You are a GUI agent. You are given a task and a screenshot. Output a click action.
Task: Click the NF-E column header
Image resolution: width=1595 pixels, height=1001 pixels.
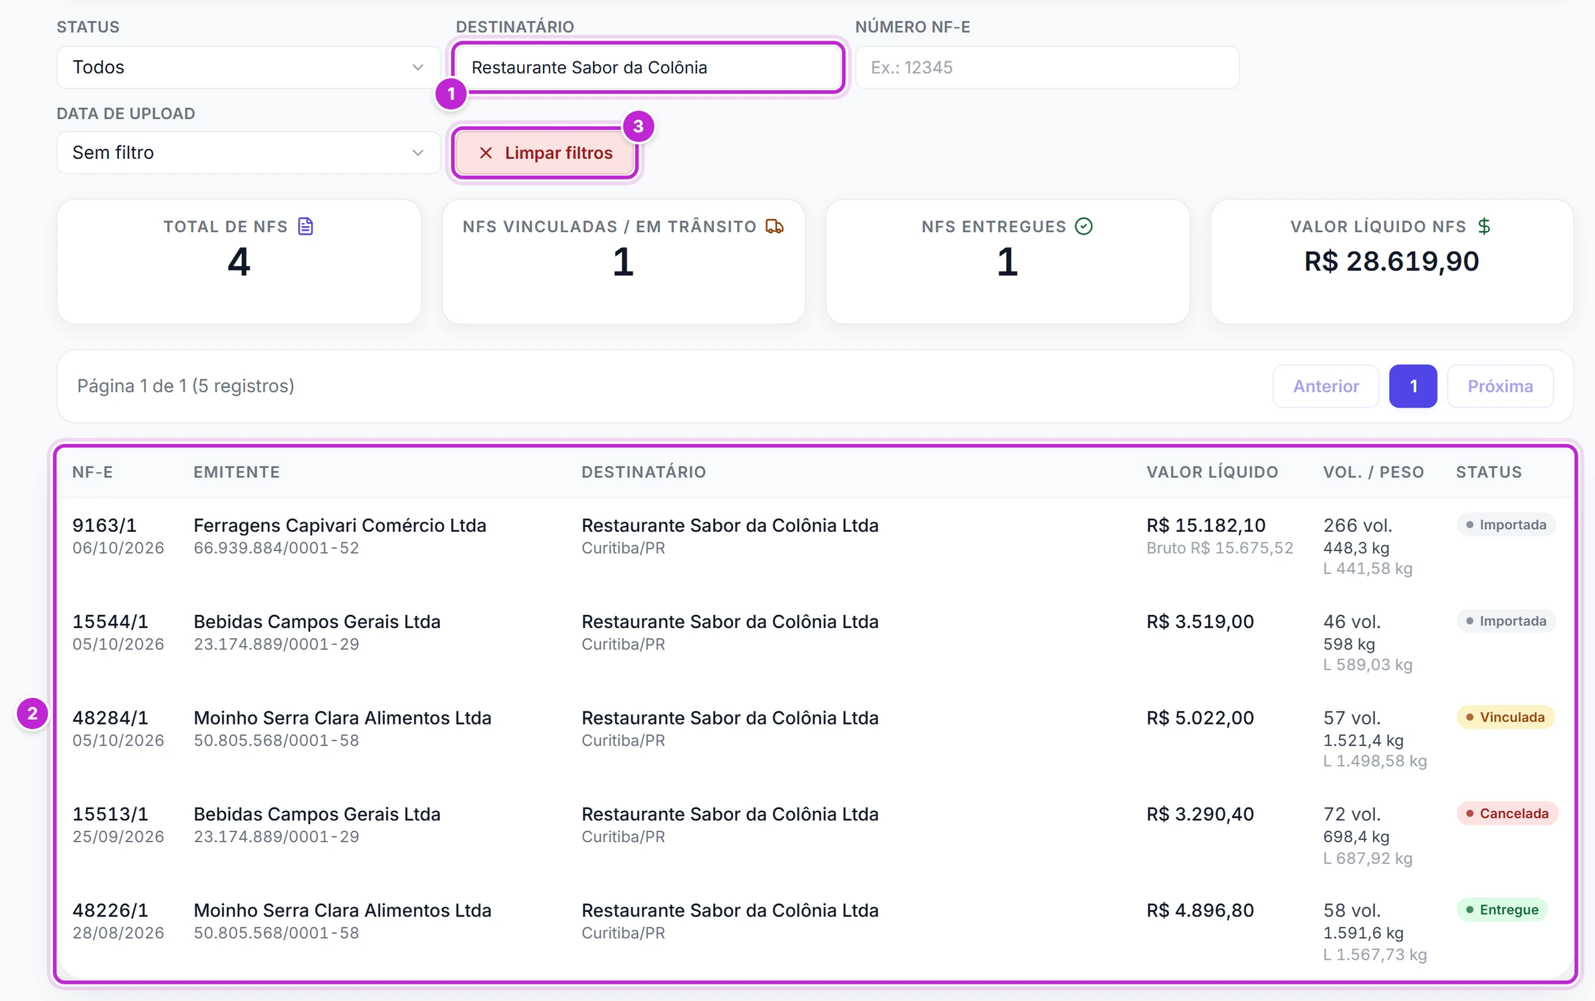[92, 472]
